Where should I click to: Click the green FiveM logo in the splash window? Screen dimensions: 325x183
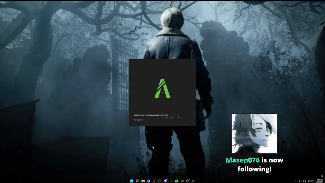tap(162, 89)
